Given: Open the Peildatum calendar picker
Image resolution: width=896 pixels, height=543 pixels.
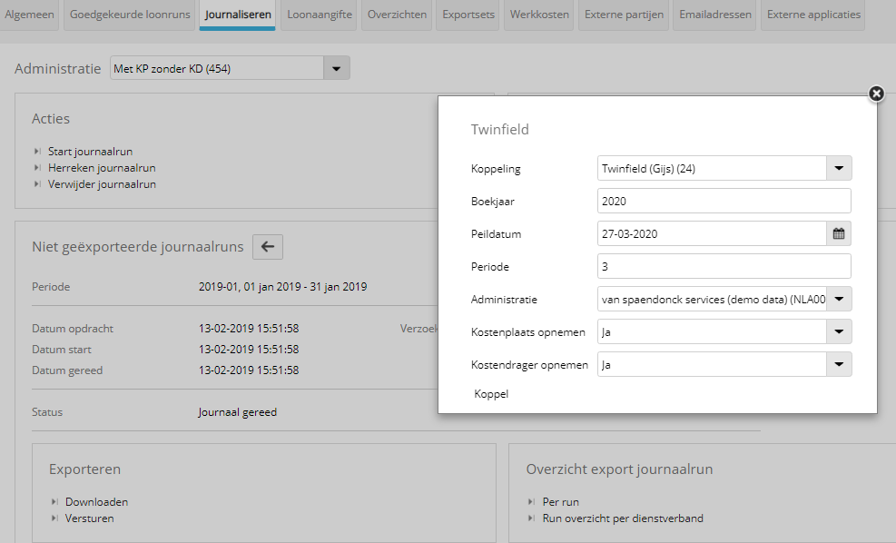Looking at the screenshot, I should pyautogui.click(x=838, y=233).
